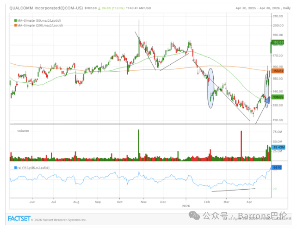This screenshot has width=297, height=228.
Task: Click the green 50-day MA legend swatch
Action: [16, 20]
